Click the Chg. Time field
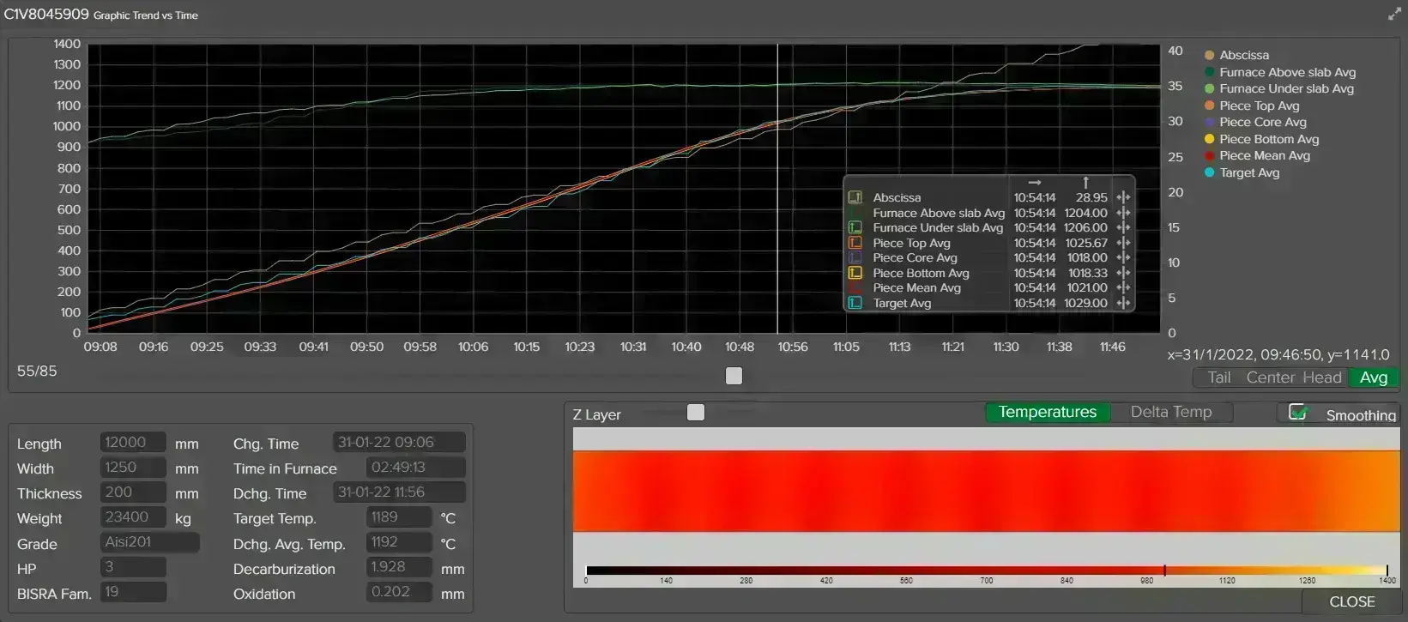This screenshot has height=622, width=1408. [x=399, y=443]
